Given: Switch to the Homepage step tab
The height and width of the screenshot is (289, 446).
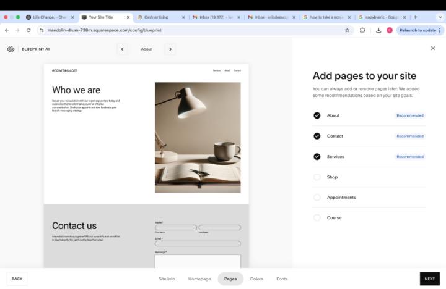Looking at the screenshot, I should (199, 279).
